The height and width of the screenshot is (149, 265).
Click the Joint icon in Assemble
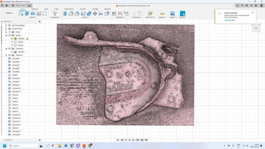coord(120,14)
